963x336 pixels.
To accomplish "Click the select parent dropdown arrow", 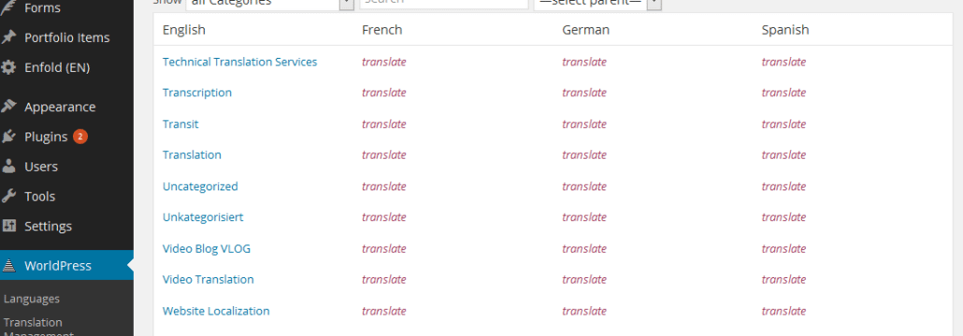I will [x=654, y=3].
